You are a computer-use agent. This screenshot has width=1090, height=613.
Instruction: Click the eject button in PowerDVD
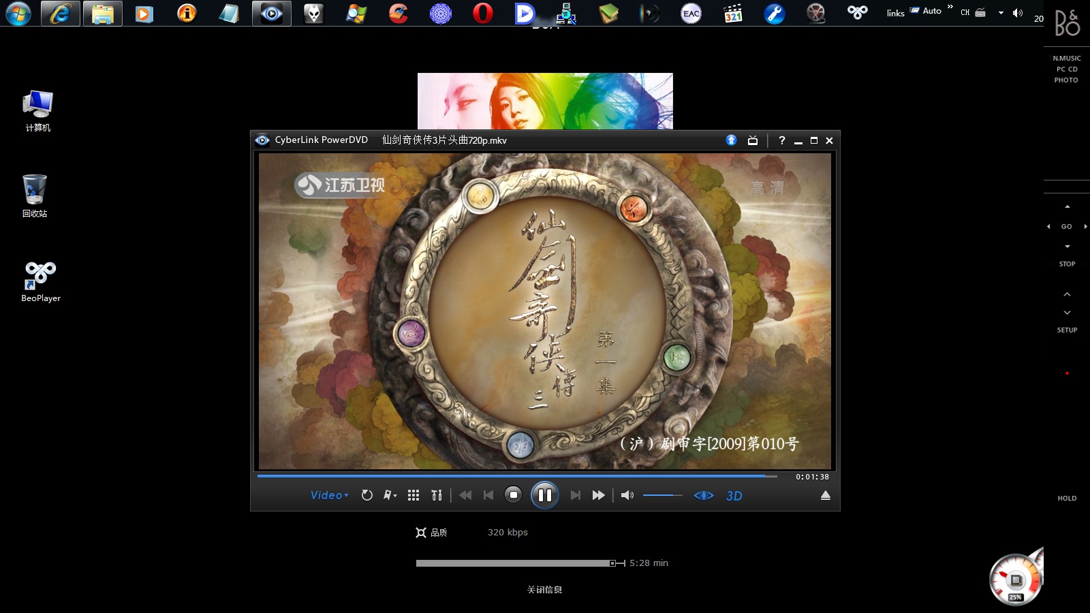(826, 495)
